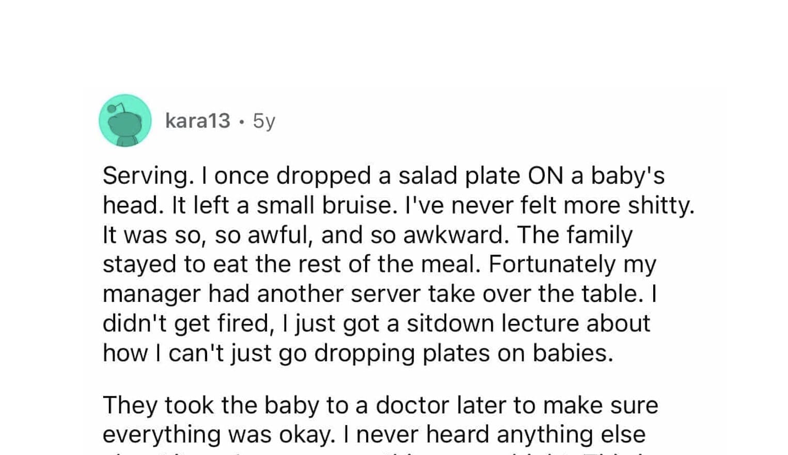788x455 pixels.
Task: Click the dot separator beside kara13
Action: click(241, 122)
